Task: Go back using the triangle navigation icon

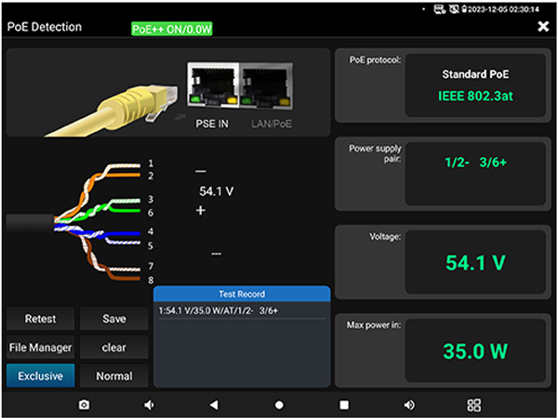Action: click(x=214, y=404)
